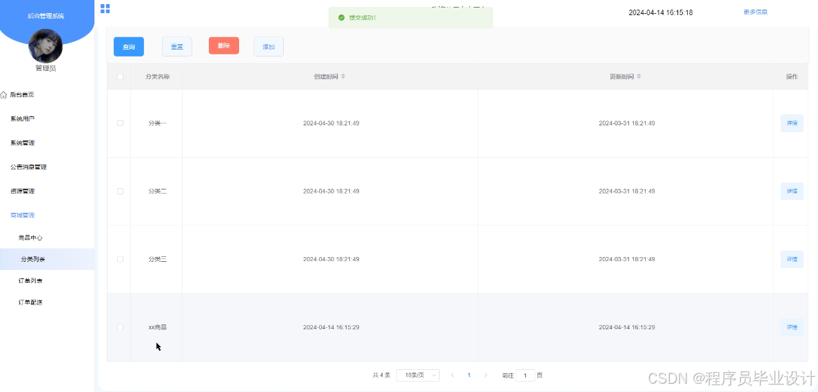Click the 分类一 name cell
Viewport: 818px width, 392px height.
(157, 123)
